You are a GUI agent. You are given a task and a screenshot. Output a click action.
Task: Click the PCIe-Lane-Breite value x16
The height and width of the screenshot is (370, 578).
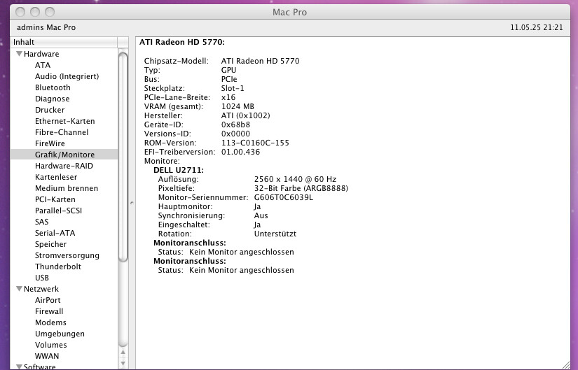pyautogui.click(x=228, y=97)
